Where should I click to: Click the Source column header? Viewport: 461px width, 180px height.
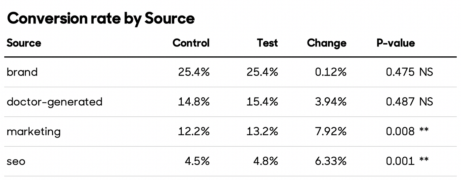pos(24,43)
